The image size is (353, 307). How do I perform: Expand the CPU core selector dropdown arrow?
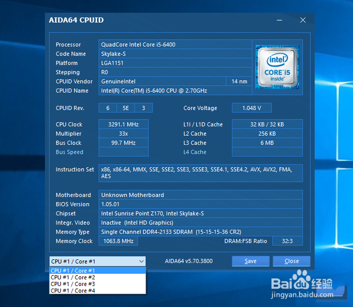[x=141, y=262]
